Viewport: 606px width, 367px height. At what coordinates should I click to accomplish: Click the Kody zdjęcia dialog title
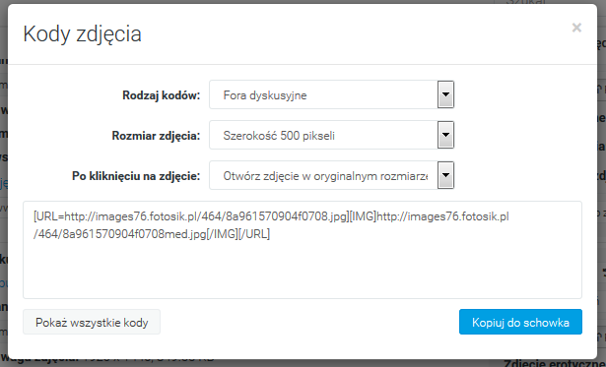(83, 34)
